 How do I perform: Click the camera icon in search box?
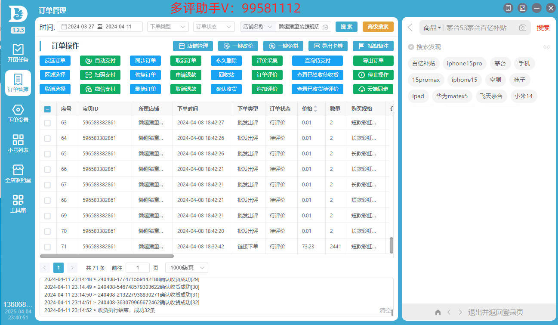(x=522, y=28)
